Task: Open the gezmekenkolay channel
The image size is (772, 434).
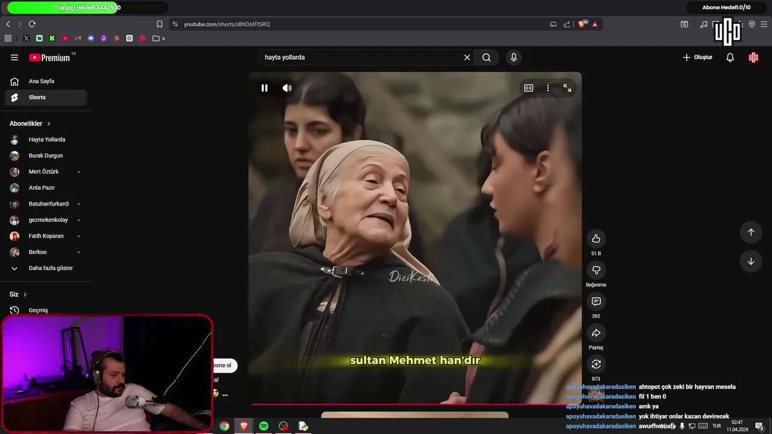Action: click(x=46, y=220)
